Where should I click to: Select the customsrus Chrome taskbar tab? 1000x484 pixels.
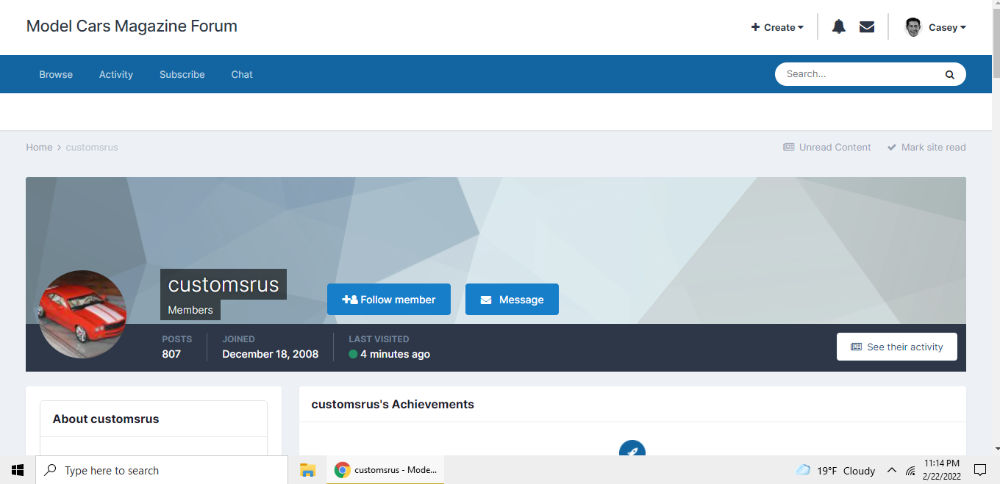[385, 470]
